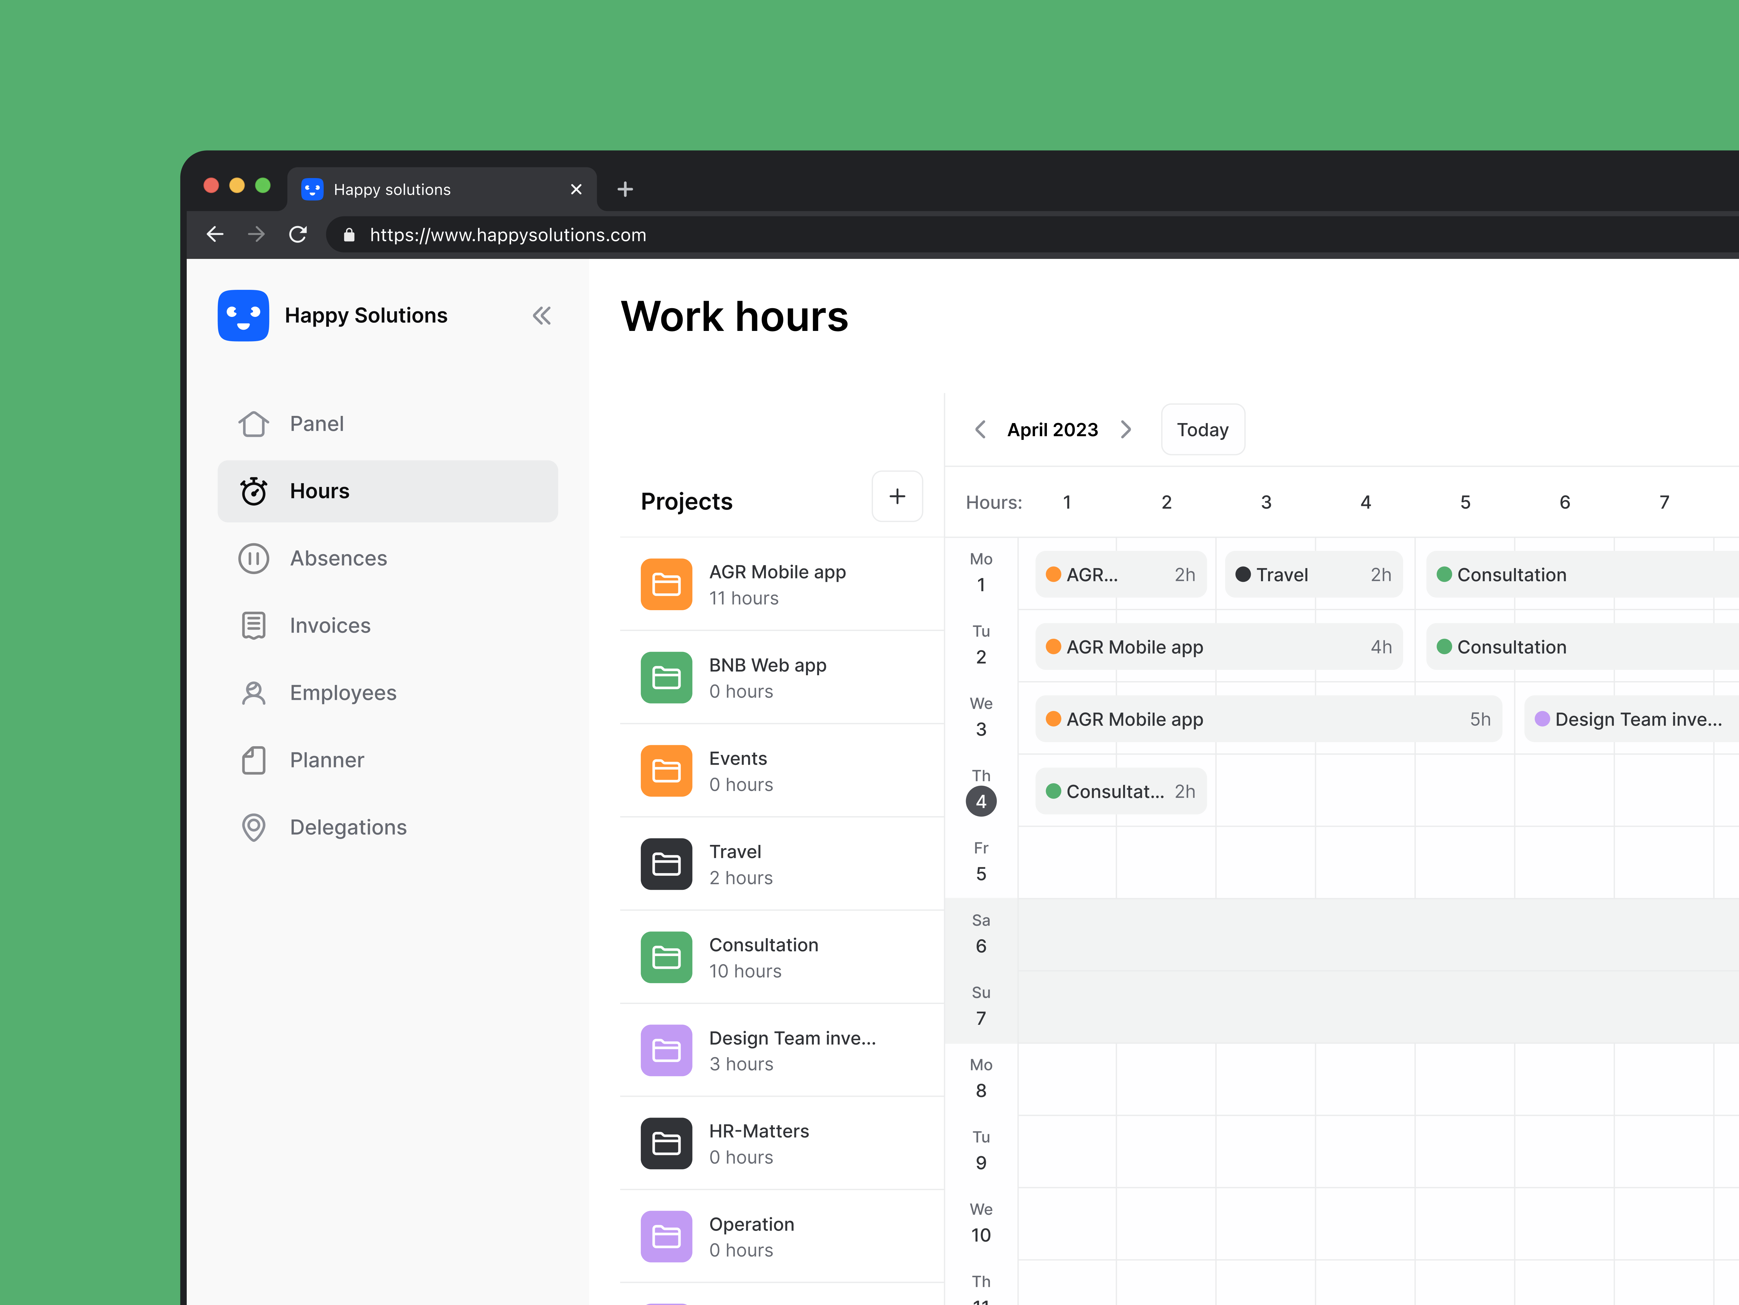This screenshot has width=1739, height=1305.
Task: Click the Delegations pin icon in sidebar
Action: 252,827
